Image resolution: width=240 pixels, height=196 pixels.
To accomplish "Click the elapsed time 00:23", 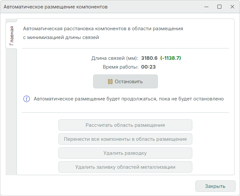I will coord(149,67).
